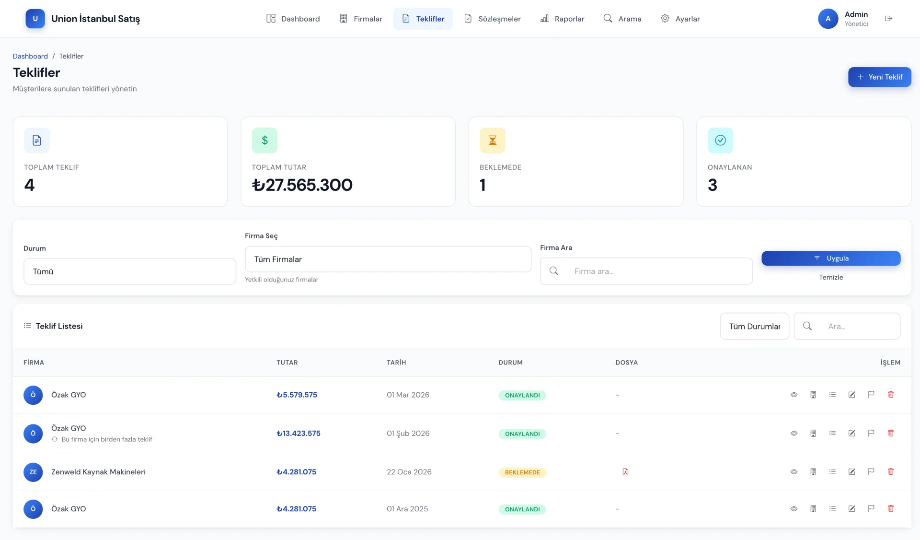Open the Tüm Durumlar list filter
The image size is (920, 540).
point(754,327)
